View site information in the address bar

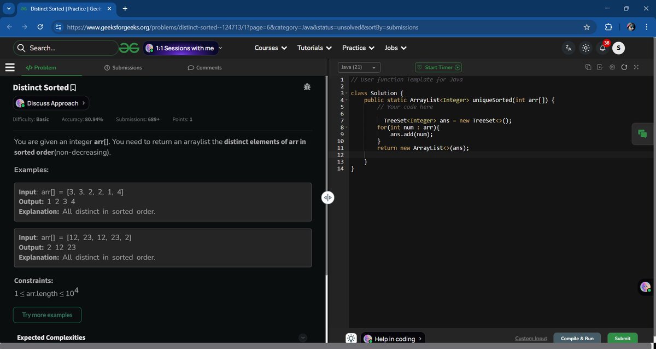(x=58, y=27)
